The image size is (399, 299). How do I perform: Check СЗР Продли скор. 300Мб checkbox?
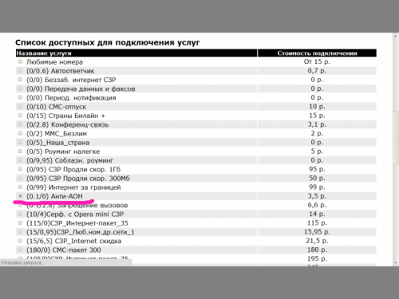point(20,178)
